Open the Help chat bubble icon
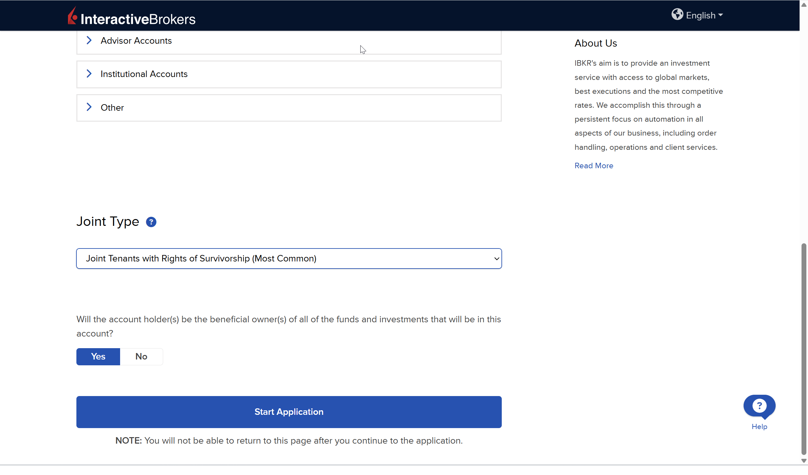The height and width of the screenshot is (475, 808). [759, 406]
